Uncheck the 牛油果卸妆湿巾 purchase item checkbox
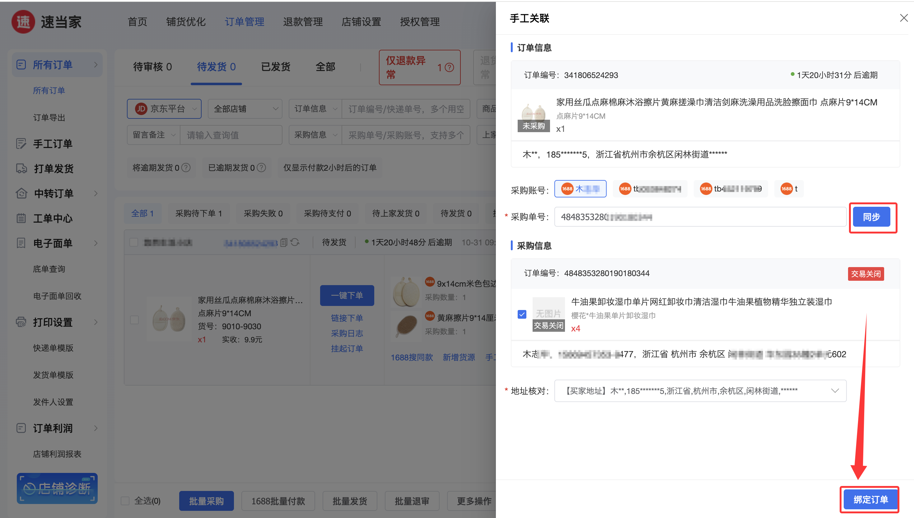Viewport: 914px width, 518px height. [x=522, y=314]
